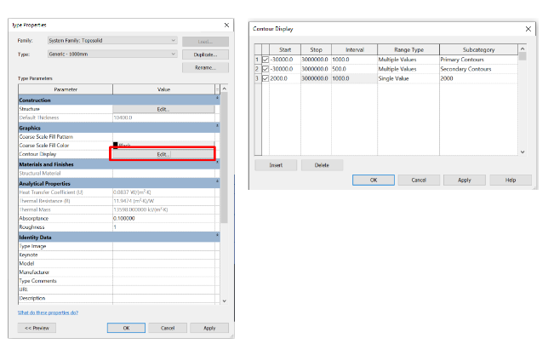Open Structure Edit button
The image size is (554, 361).
pos(163,109)
